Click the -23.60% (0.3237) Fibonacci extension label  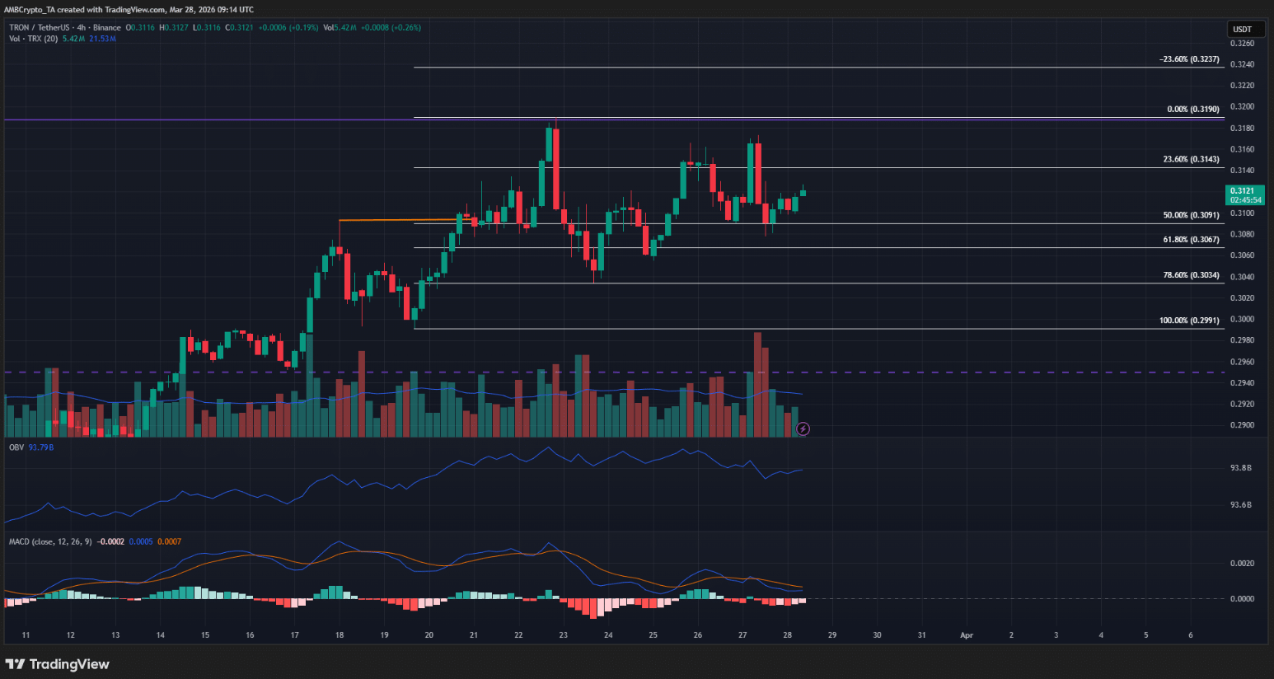click(x=1189, y=59)
